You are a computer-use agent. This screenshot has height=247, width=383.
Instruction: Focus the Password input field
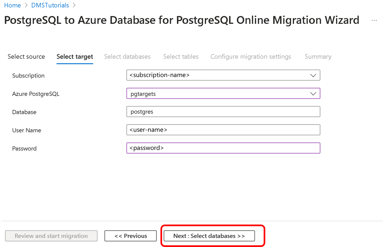(x=223, y=148)
